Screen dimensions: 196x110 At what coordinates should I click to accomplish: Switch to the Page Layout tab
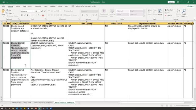(27, 6)
